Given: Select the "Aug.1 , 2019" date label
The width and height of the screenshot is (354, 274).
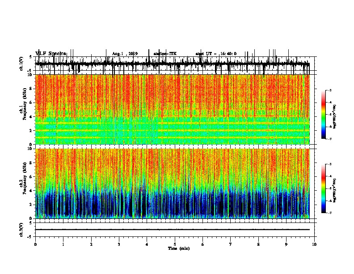Looking at the screenshot, I should coord(125,54).
